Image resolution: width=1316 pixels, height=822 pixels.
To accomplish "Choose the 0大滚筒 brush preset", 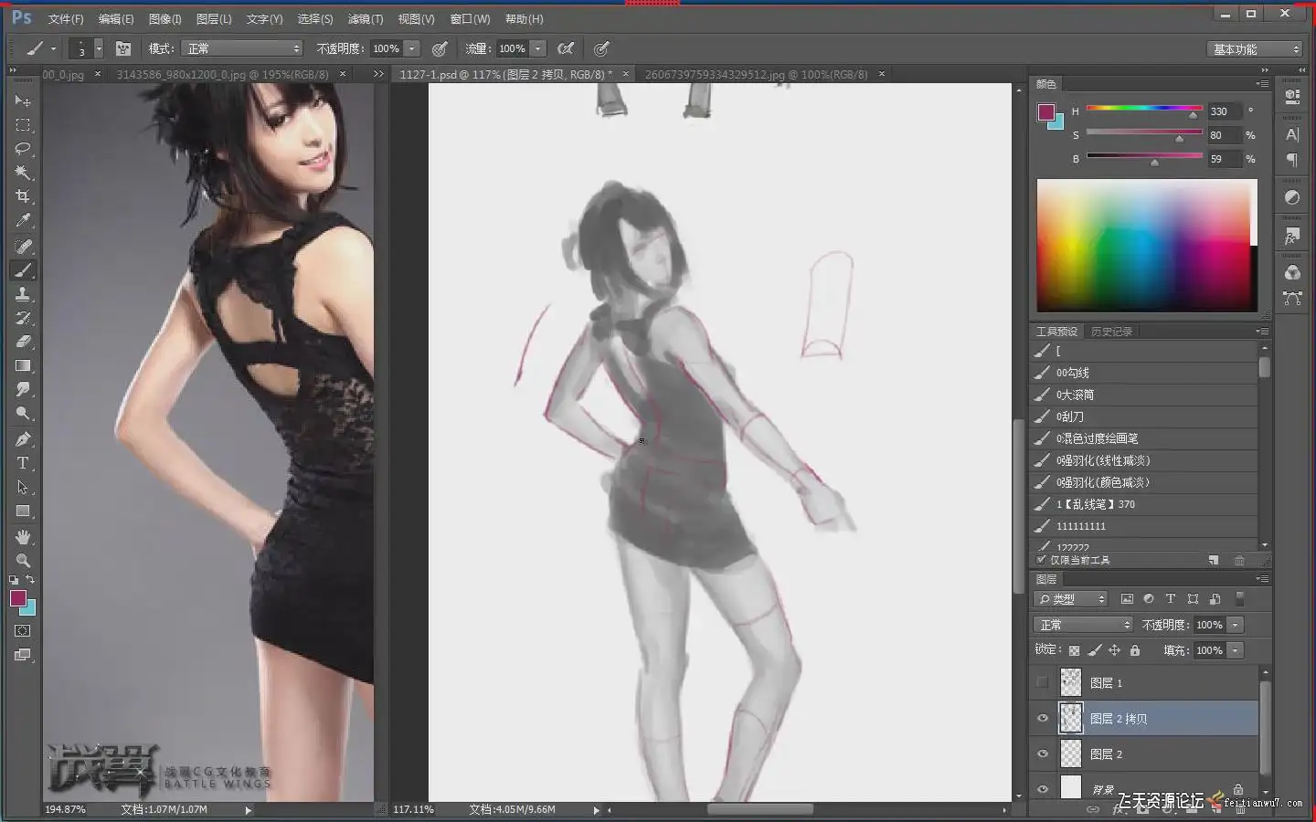I will [1075, 395].
